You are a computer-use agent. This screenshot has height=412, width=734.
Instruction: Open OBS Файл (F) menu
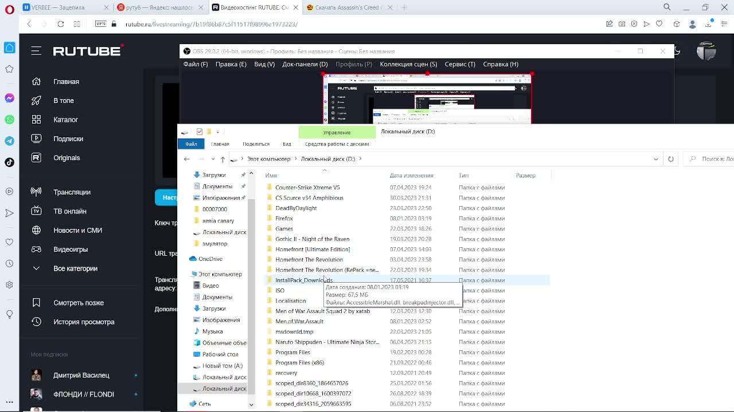(196, 64)
